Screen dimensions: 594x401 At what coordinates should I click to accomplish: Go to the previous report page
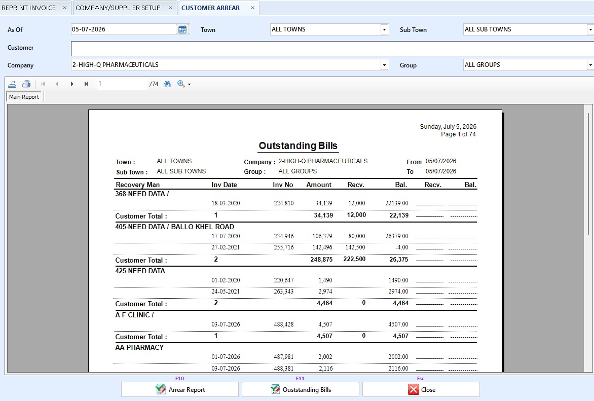pyautogui.click(x=57, y=84)
